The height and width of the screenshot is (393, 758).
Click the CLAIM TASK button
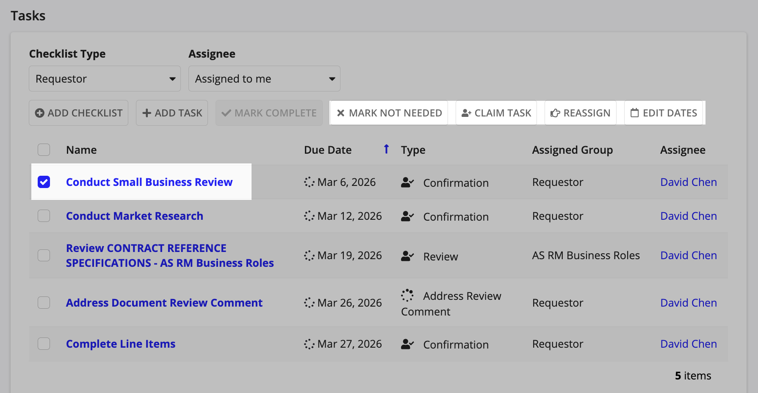click(x=496, y=113)
